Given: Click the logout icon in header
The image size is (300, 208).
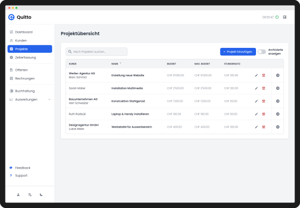Looking at the screenshot, I should (x=285, y=17).
